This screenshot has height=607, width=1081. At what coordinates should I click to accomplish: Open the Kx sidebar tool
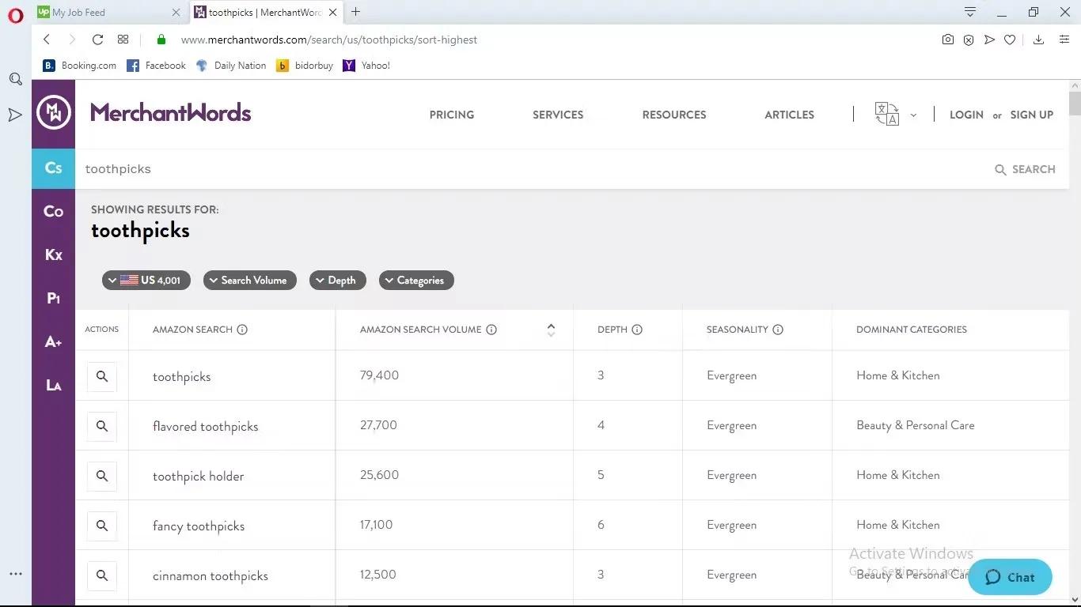click(x=53, y=255)
